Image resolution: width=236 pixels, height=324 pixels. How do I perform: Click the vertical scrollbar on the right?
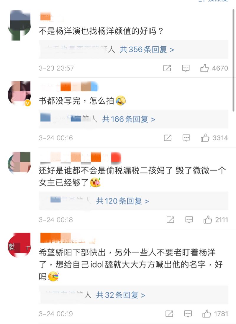click(234, 60)
